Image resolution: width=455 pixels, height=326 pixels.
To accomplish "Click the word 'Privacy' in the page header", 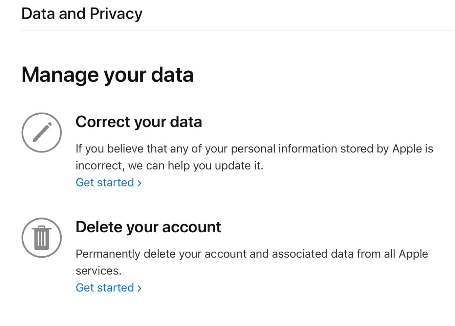I will [116, 14].
